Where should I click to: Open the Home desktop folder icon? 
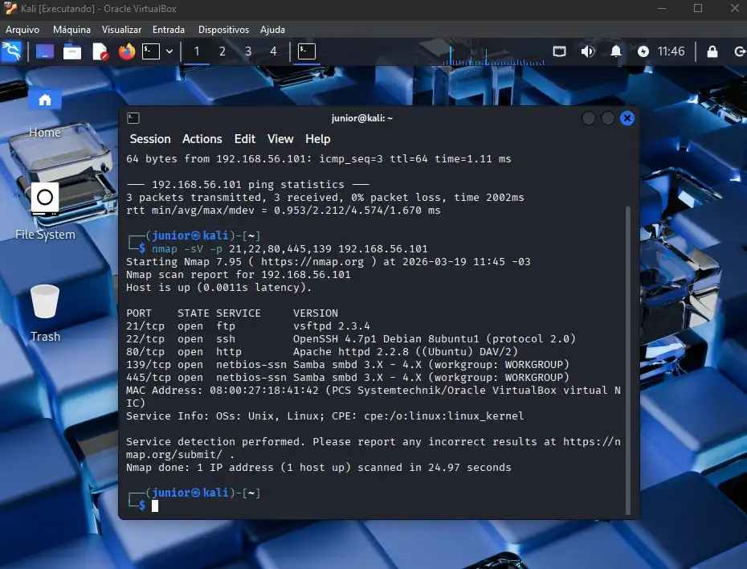pyautogui.click(x=45, y=100)
